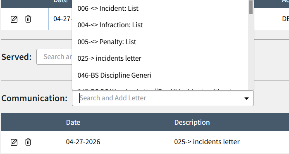This screenshot has width=289, height=154.
Task: Click the Served search input box
Action: 54,57
